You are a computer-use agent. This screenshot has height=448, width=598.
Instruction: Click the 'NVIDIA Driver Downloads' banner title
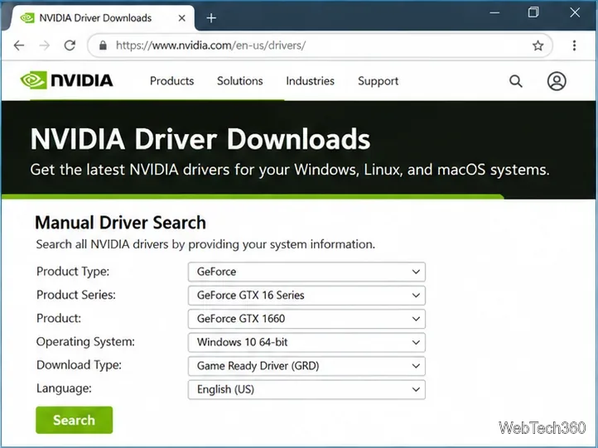200,139
